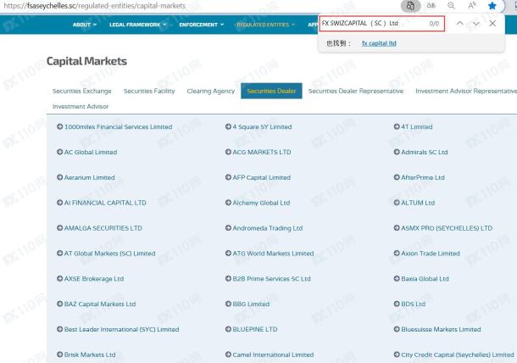Switch to Investment Advisor tab
Screen dimensions: 517x363
click(81, 106)
